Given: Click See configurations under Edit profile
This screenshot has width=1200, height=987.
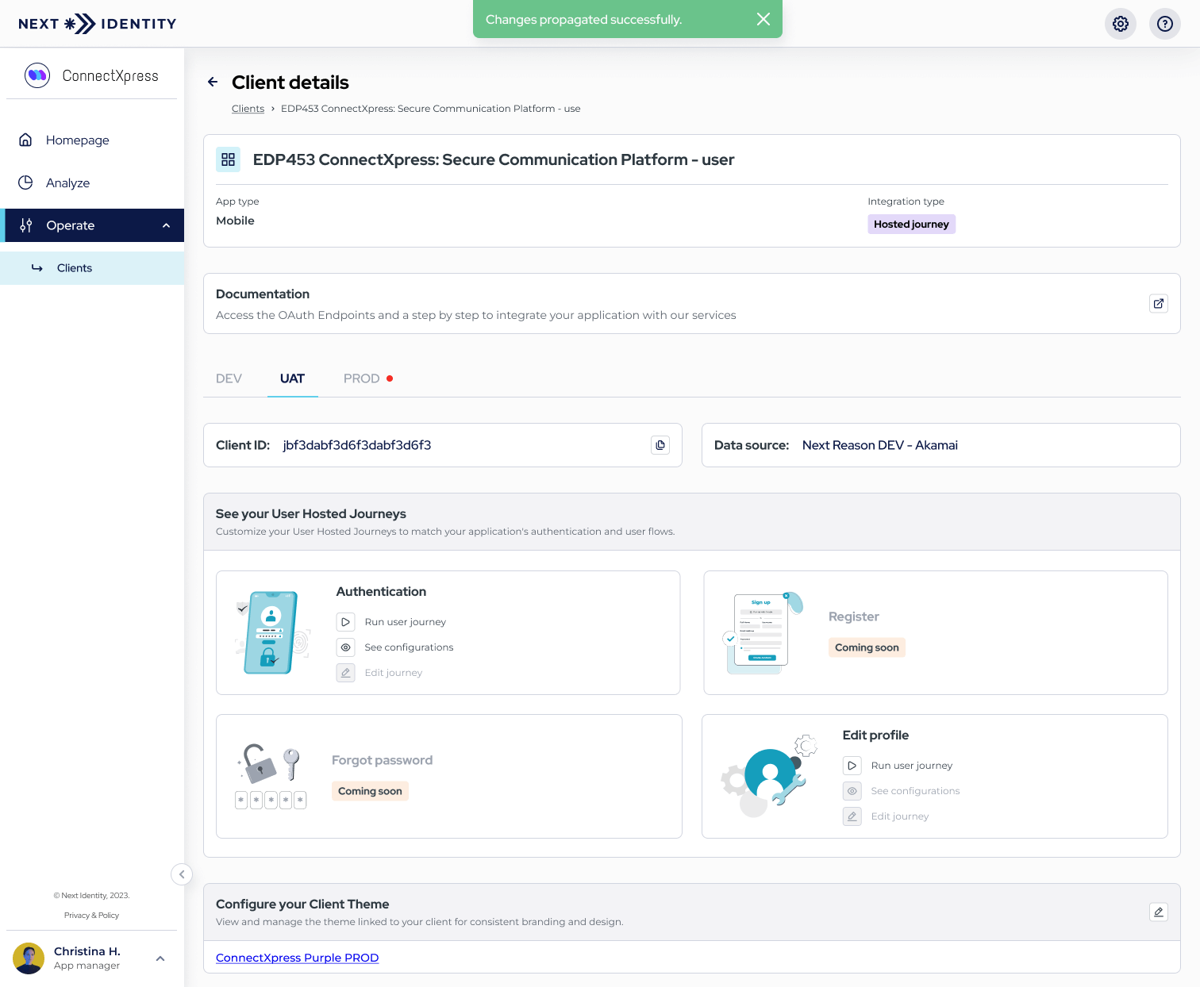Looking at the screenshot, I should point(915,791).
